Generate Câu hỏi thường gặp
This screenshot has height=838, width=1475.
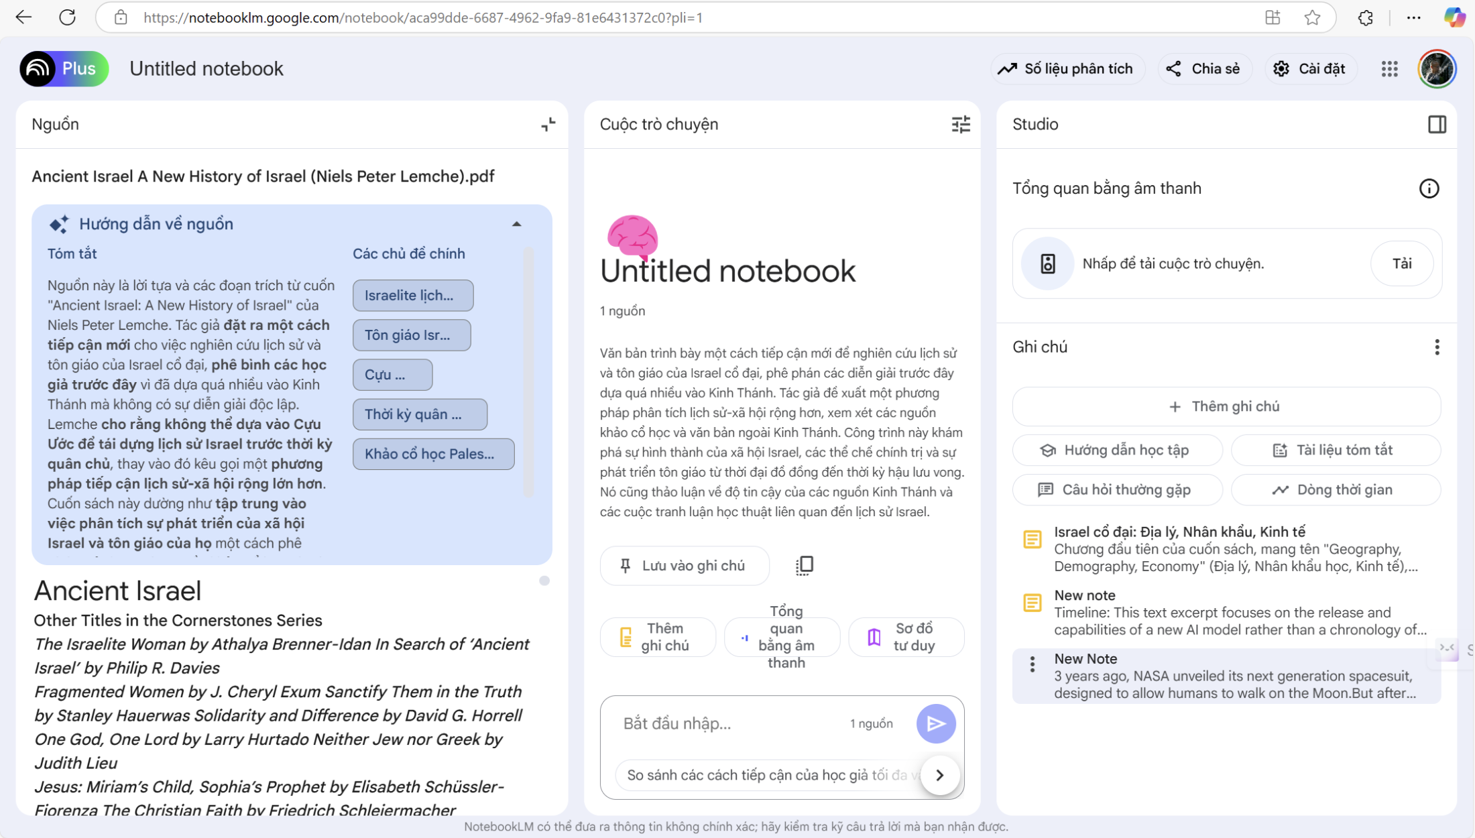point(1116,489)
